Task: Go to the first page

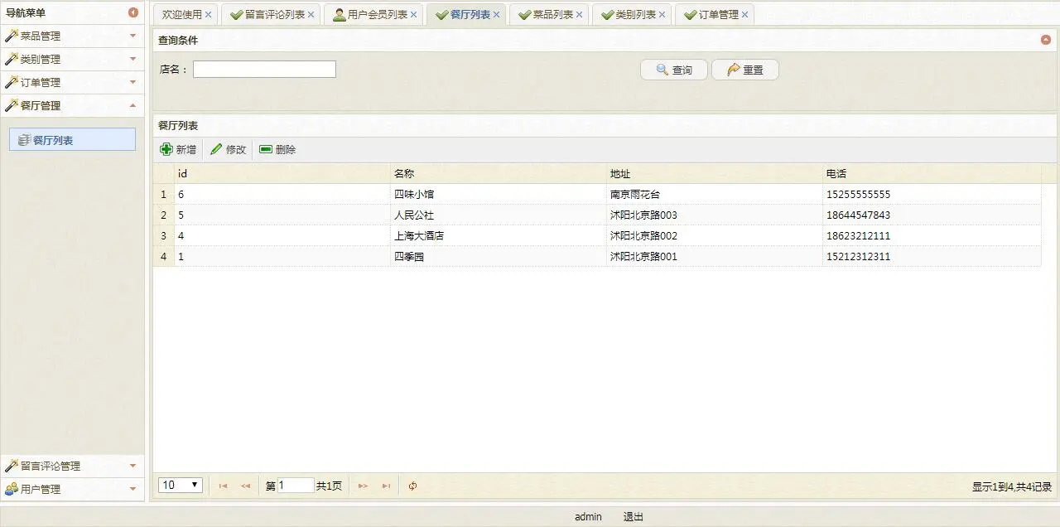Action: pos(223,486)
